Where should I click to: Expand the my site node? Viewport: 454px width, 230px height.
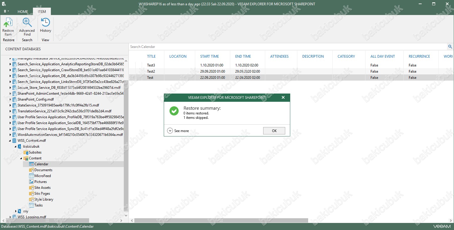pos(16,211)
